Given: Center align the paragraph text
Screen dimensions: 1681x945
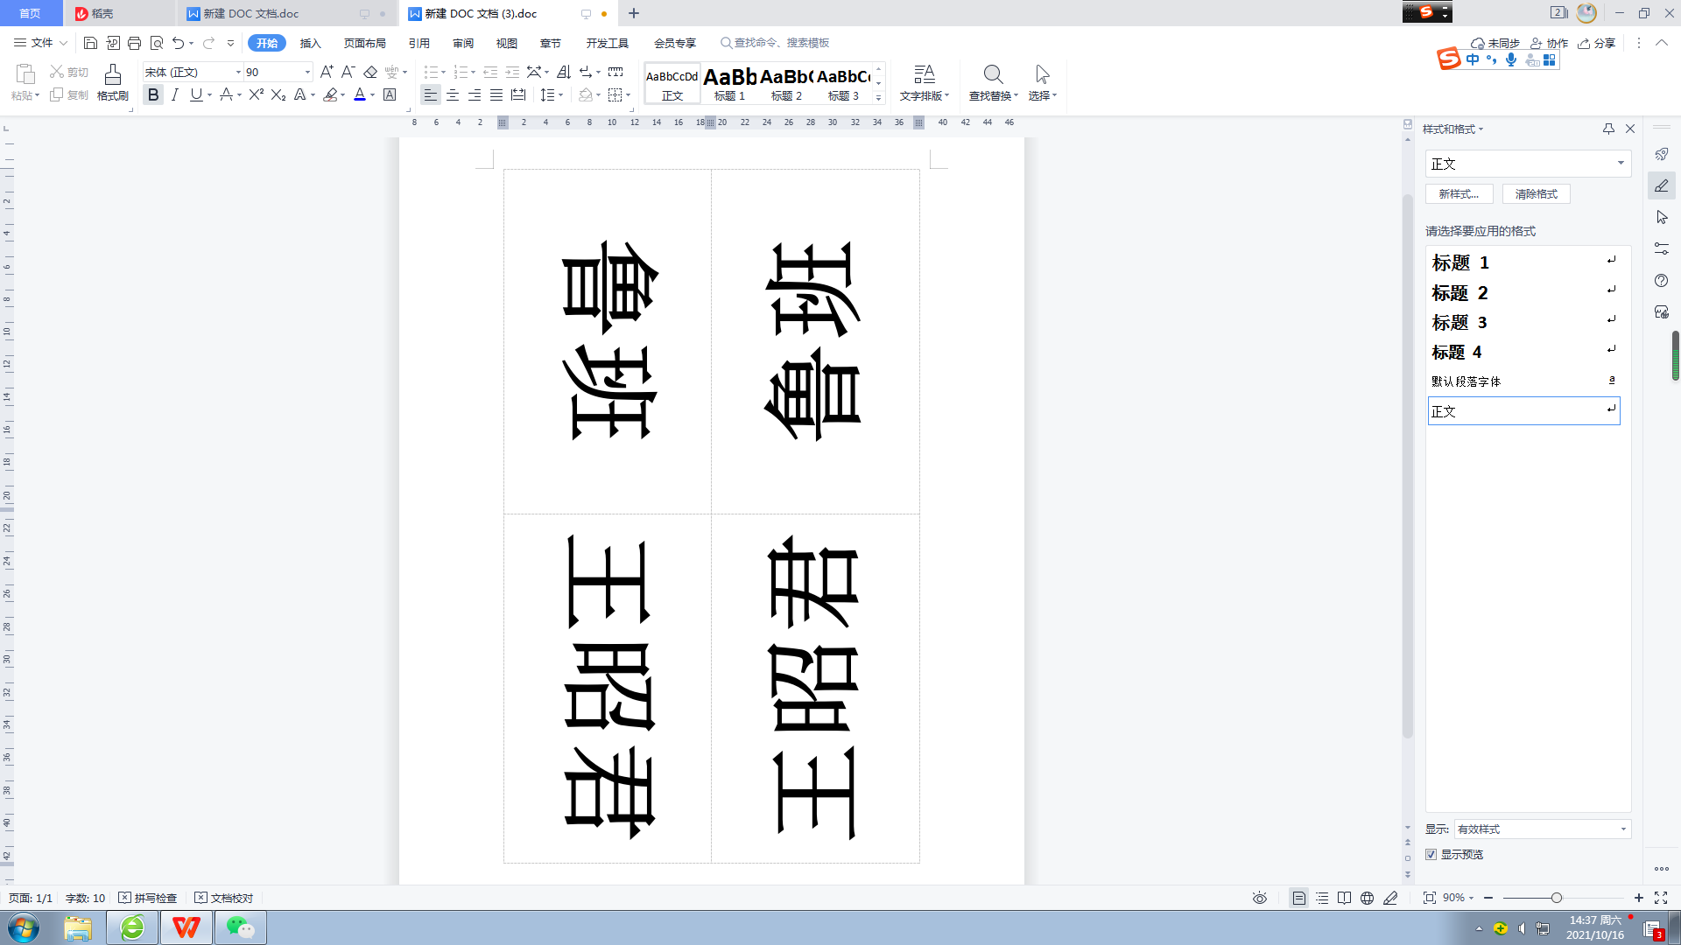Looking at the screenshot, I should [453, 94].
